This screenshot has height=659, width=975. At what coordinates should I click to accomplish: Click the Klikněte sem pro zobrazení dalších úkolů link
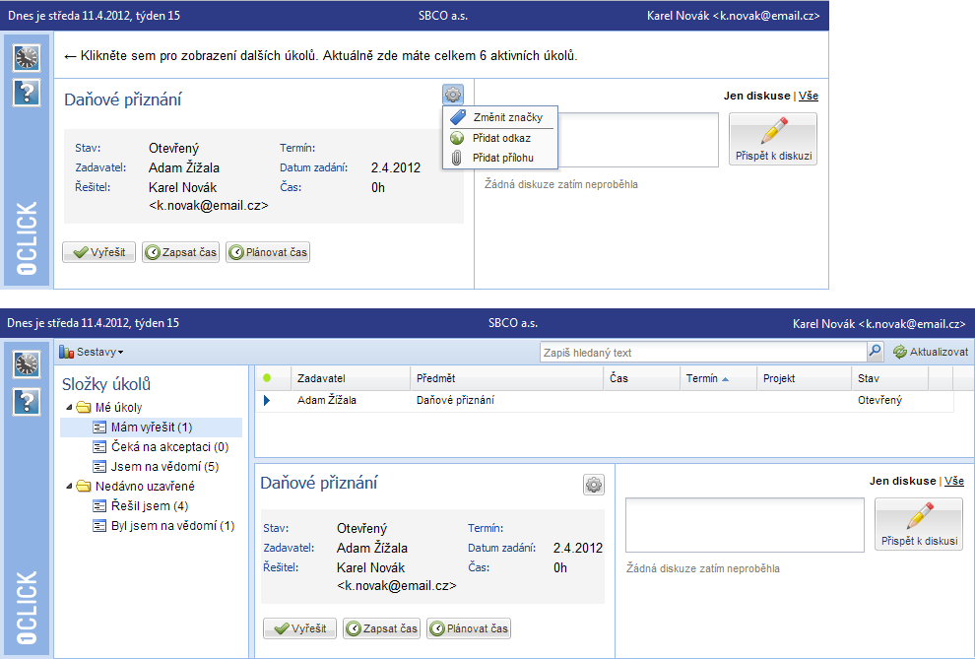coord(320,55)
